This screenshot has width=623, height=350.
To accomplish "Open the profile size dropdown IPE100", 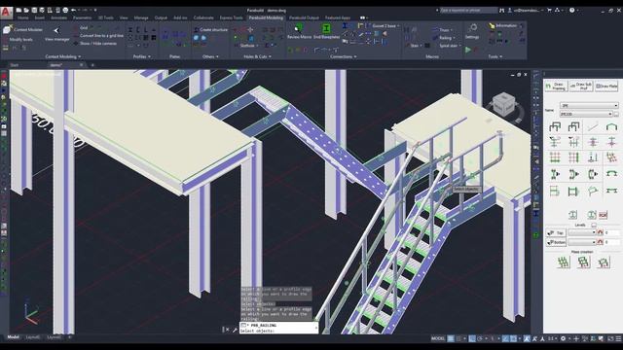I will point(586,114).
